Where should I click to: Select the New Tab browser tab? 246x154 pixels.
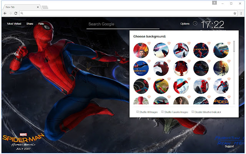[21, 7]
